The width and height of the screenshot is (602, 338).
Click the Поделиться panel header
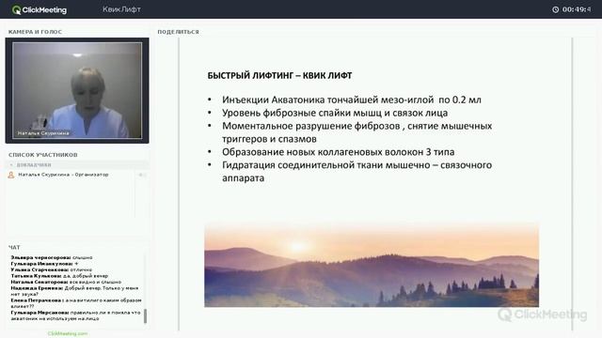tap(178, 32)
